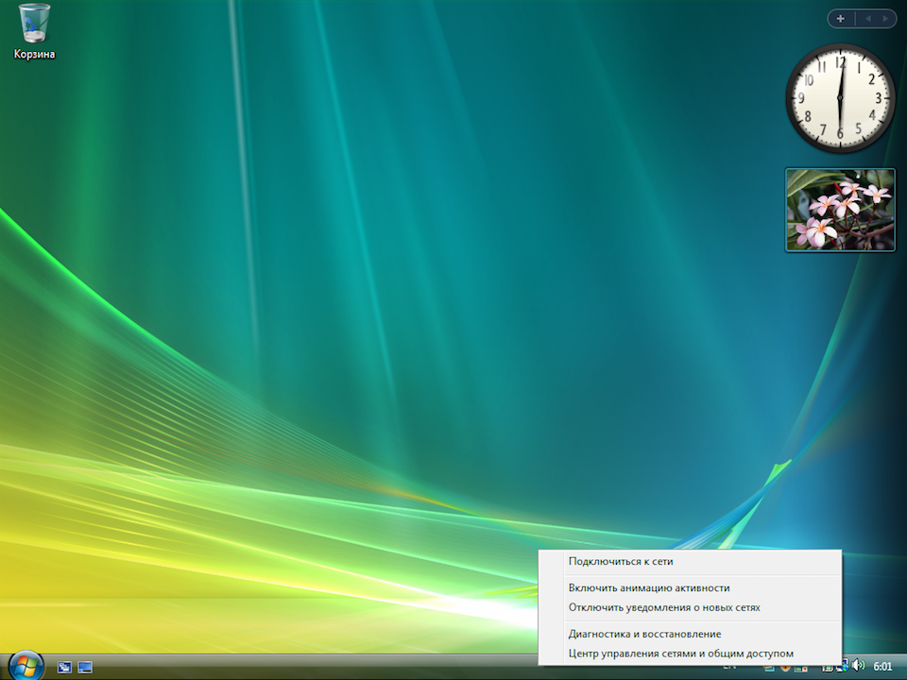Choose Подключиться к сети
The image size is (907, 680).
[x=621, y=561]
